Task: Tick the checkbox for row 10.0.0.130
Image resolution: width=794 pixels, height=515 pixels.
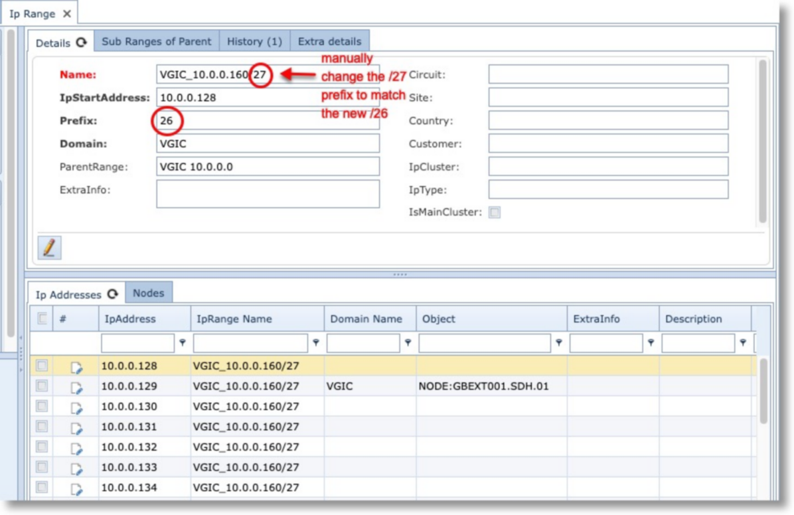Action: (42, 406)
